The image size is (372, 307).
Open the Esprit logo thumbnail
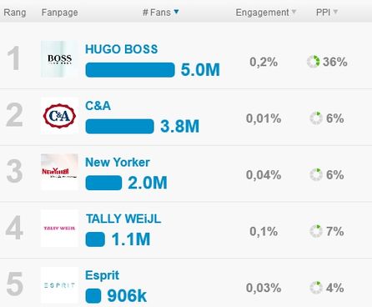(59, 285)
